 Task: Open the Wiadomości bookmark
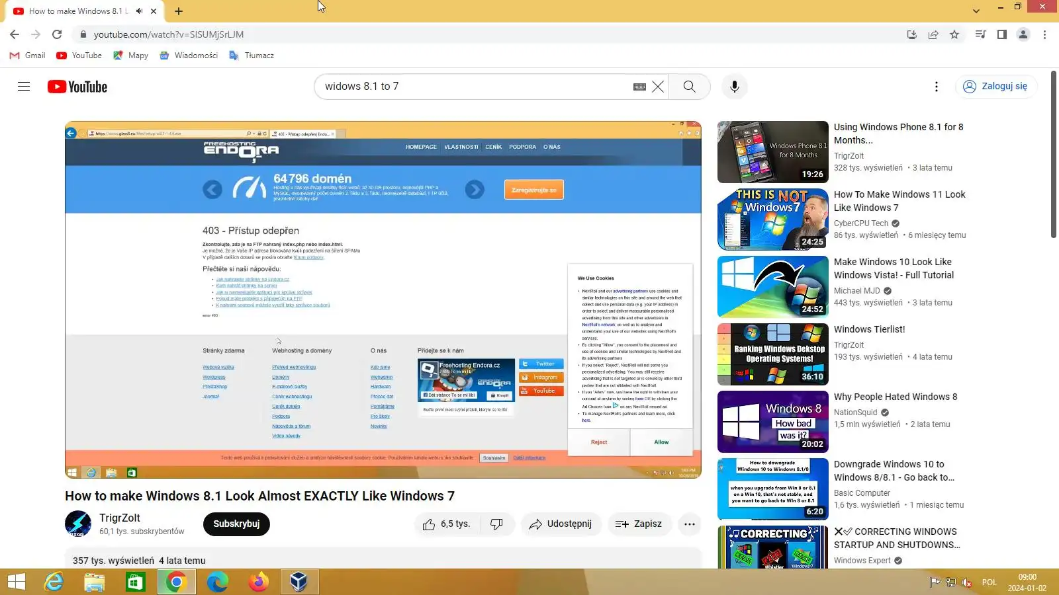(x=189, y=56)
